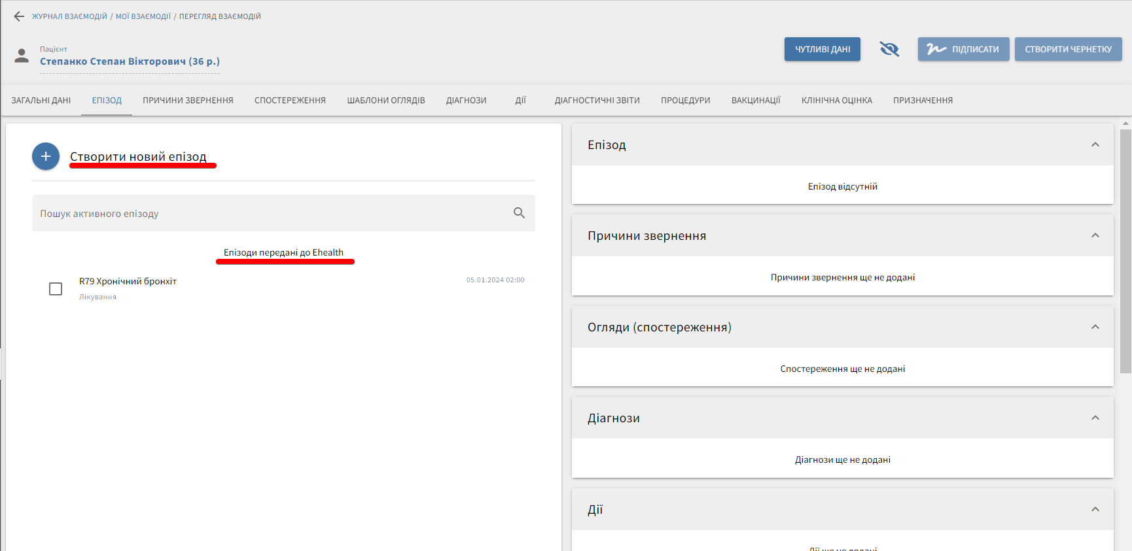Screen dimensions: 1132x551
Task: Toggle the crossed-eye visibility icon
Action: [889, 49]
